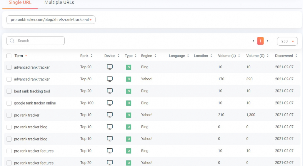Toggle the select-all checkbox in header
The width and height of the screenshot is (303, 166).
pyautogui.click(x=9, y=56)
